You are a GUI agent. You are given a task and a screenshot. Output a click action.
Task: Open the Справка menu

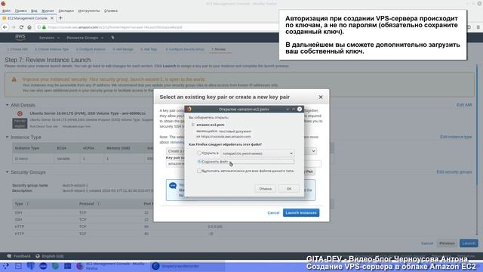pyautogui.click(x=111, y=11)
